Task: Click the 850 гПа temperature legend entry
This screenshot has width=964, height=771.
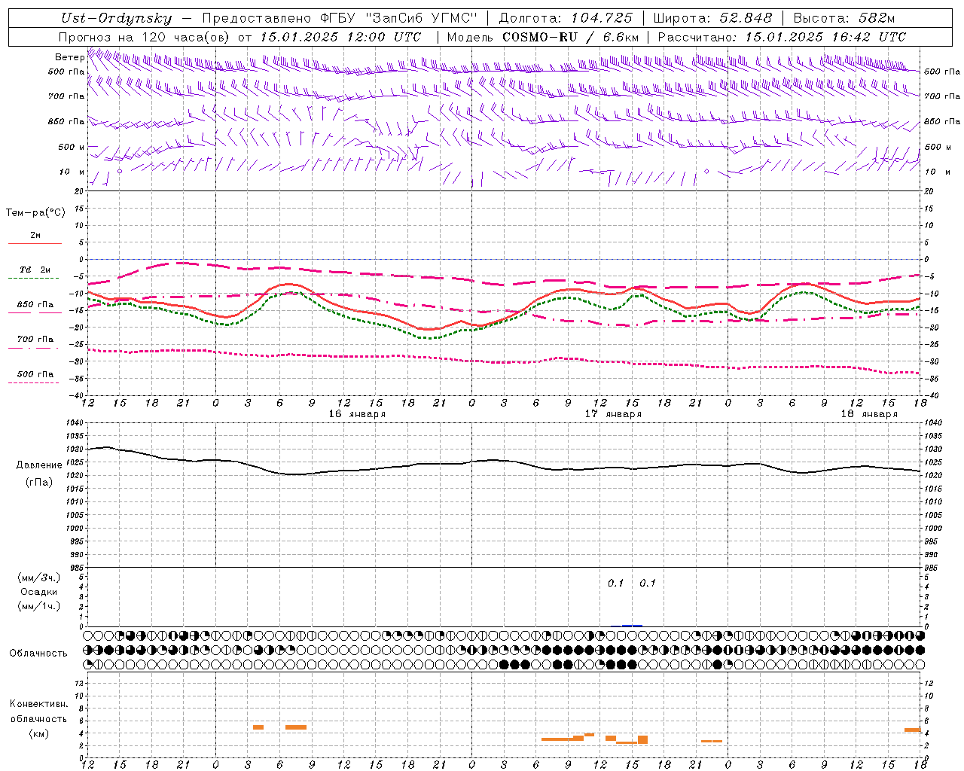Action: pyautogui.click(x=35, y=305)
